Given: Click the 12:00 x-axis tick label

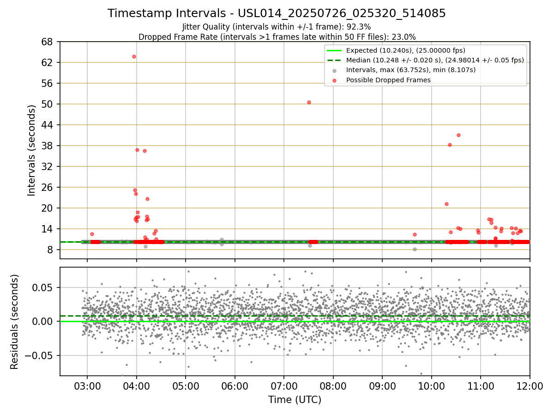Looking at the screenshot, I should coord(530,386).
